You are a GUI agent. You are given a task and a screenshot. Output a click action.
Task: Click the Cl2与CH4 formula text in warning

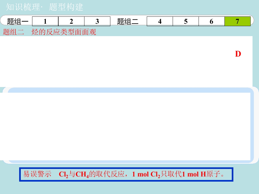[x=74, y=174]
